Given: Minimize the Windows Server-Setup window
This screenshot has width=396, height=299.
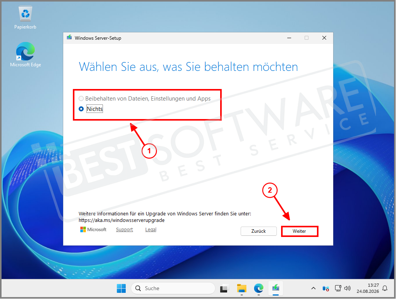Looking at the screenshot, I should [289, 38].
